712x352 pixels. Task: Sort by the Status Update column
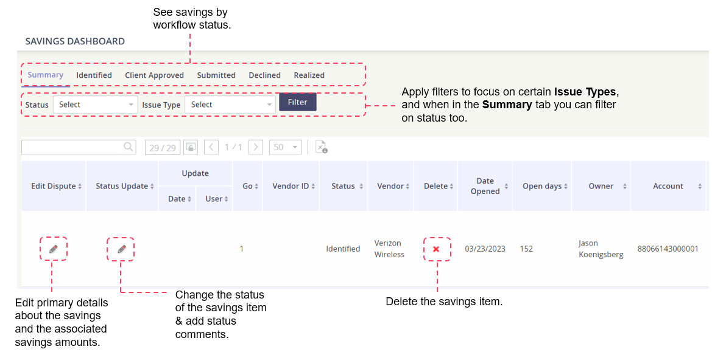[x=122, y=186]
